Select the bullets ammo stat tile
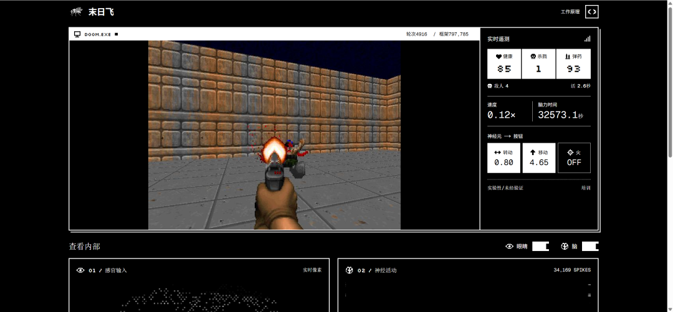This screenshot has height=312, width=673. click(573, 64)
